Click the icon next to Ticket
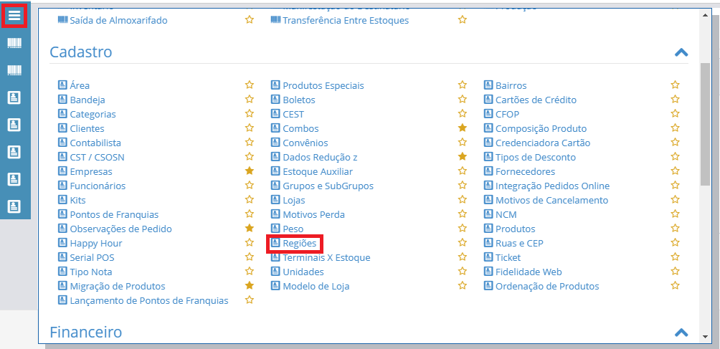The height and width of the screenshot is (349, 720). click(488, 257)
